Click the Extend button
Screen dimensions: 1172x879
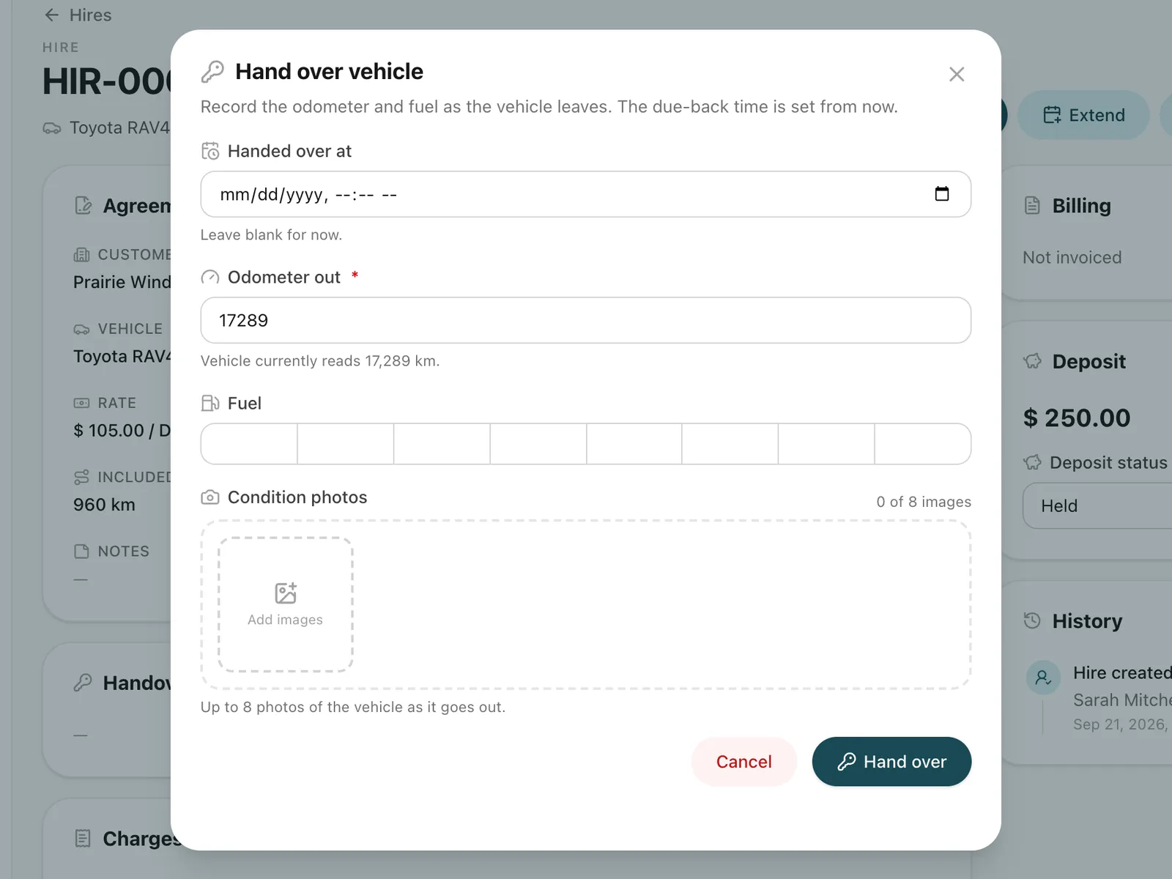point(1084,115)
